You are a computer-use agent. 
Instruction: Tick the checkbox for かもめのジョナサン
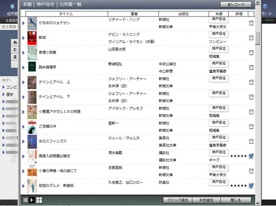(251, 23)
